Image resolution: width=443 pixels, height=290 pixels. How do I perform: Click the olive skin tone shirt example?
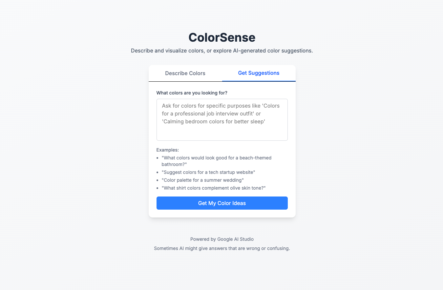pyautogui.click(x=213, y=188)
